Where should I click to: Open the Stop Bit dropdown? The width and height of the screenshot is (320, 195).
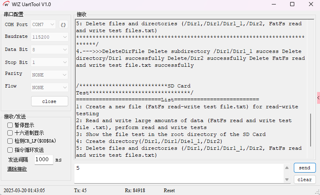pyautogui.click(x=49, y=62)
